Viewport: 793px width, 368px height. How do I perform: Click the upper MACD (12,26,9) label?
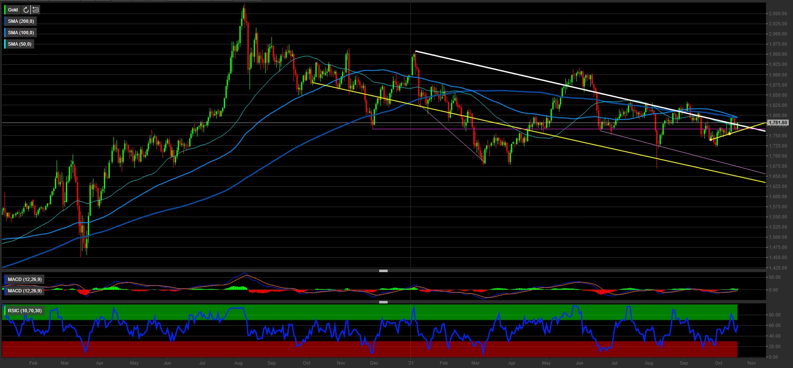coord(24,279)
